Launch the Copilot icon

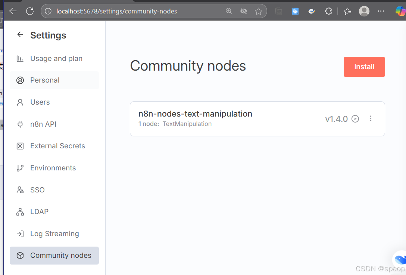pyautogui.click(x=400, y=11)
